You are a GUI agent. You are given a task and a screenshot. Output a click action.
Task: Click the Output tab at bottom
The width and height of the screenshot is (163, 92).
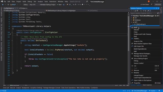(x=18, y=88)
